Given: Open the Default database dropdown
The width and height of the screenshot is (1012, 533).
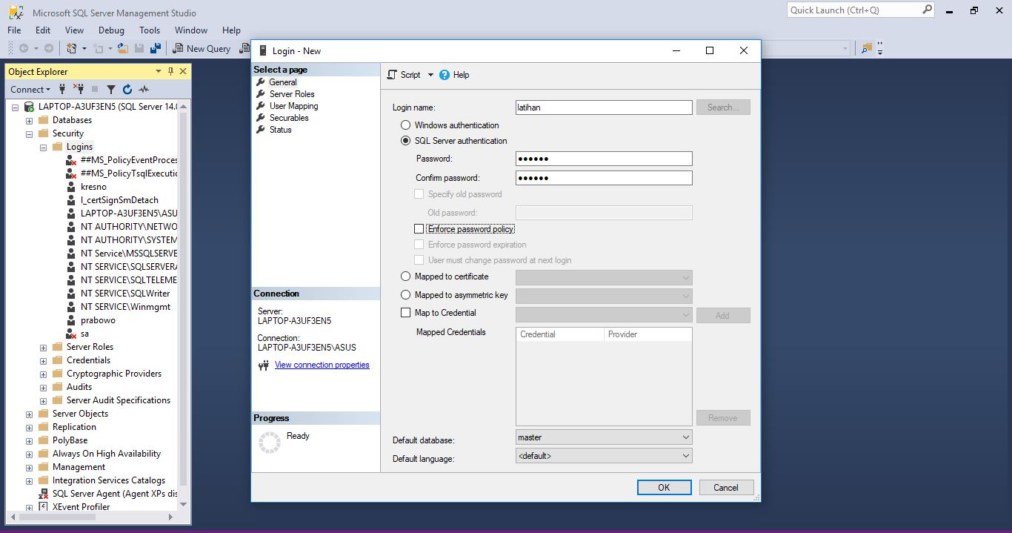Looking at the screenshot, I should tap(686, 437).
